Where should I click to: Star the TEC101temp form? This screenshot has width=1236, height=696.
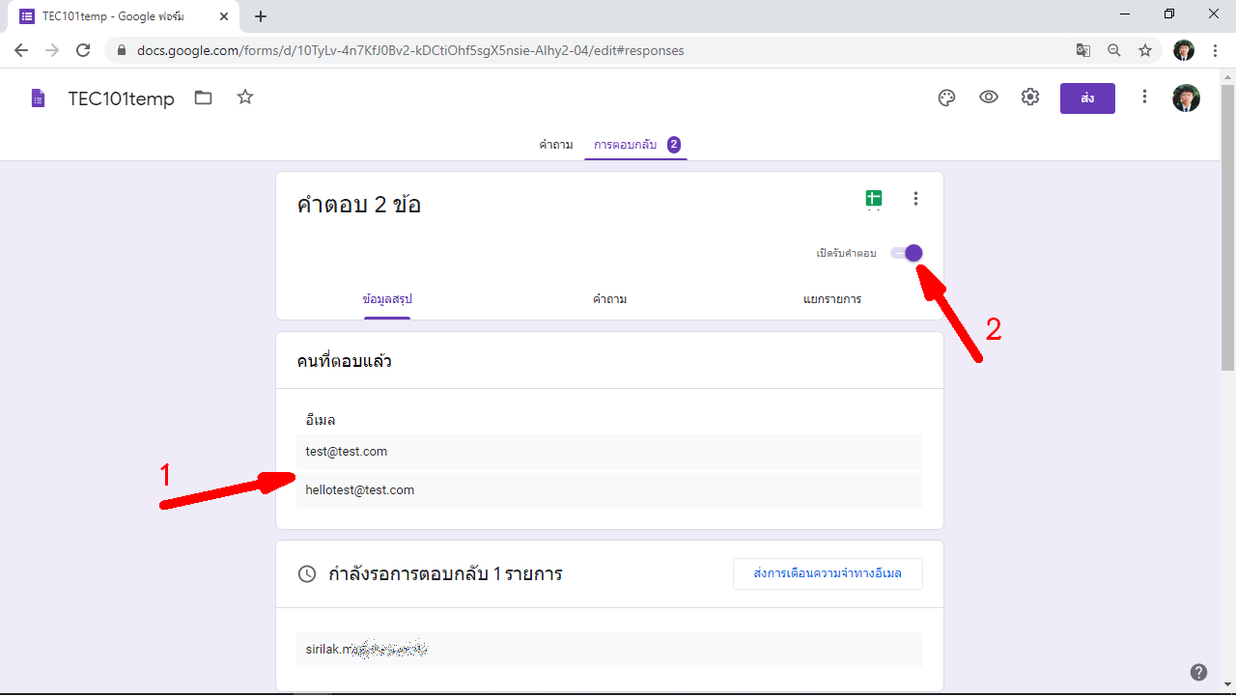[x=245, y=97]
